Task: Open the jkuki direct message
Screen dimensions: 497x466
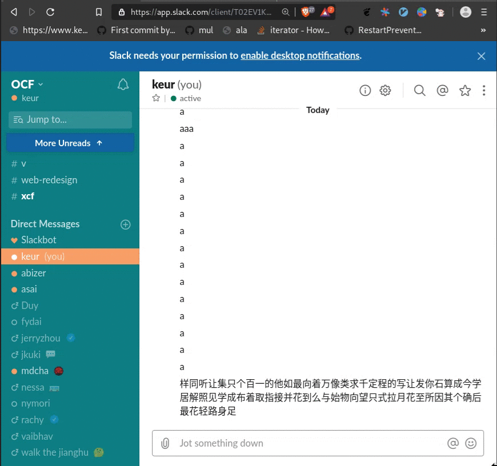Action: tap(70, 354)
